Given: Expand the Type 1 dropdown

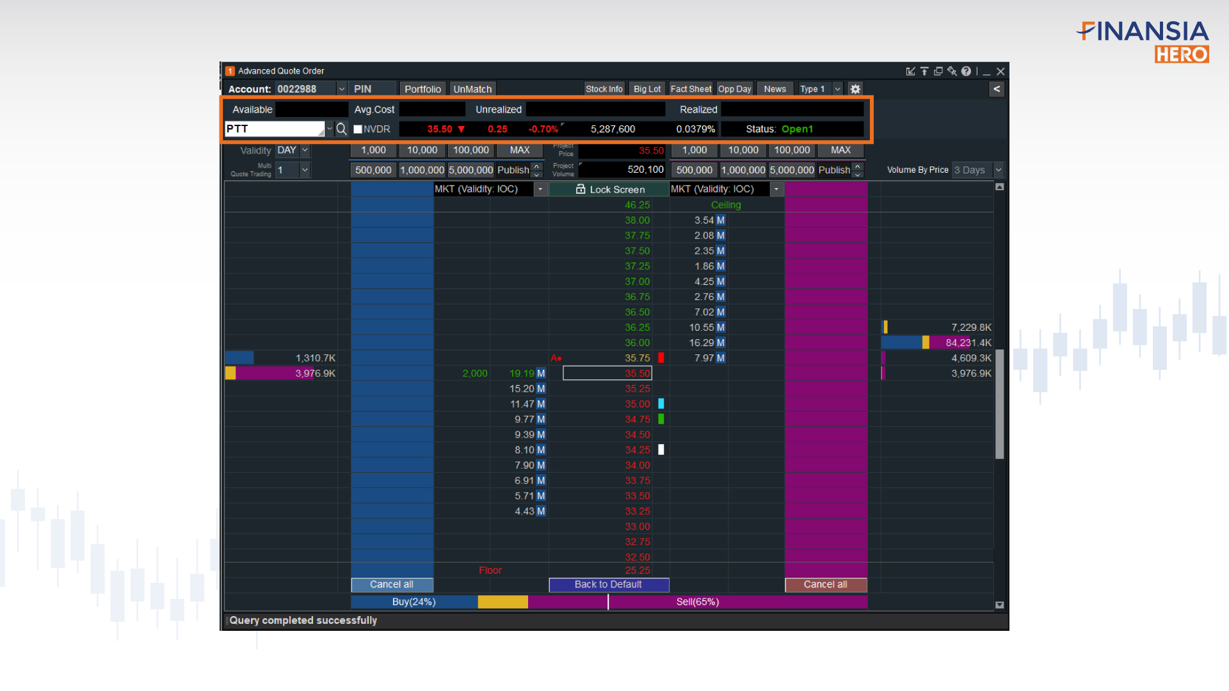Looking at the screenshot, I should (x=838, y=88).
